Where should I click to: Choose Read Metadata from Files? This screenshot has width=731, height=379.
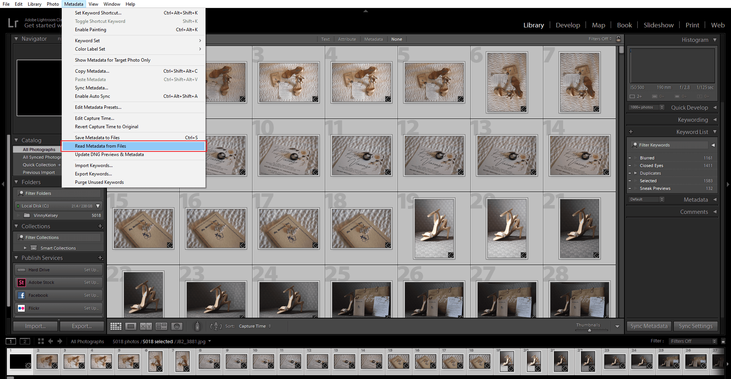[x=101, y=146]
